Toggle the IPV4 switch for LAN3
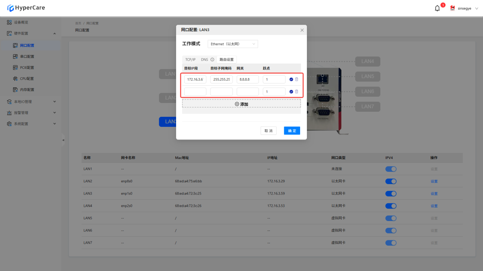 [x=391, y=194]
